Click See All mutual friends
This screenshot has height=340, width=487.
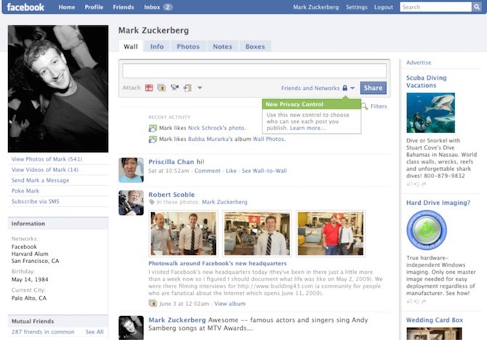tap(94, 332)
